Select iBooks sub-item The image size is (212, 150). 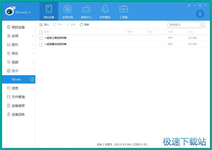tap(19, 79)
